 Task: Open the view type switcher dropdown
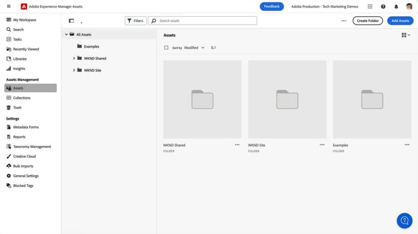(406, 35)
